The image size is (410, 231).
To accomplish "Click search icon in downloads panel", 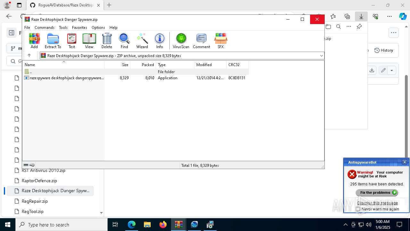I will click(339, 27).
